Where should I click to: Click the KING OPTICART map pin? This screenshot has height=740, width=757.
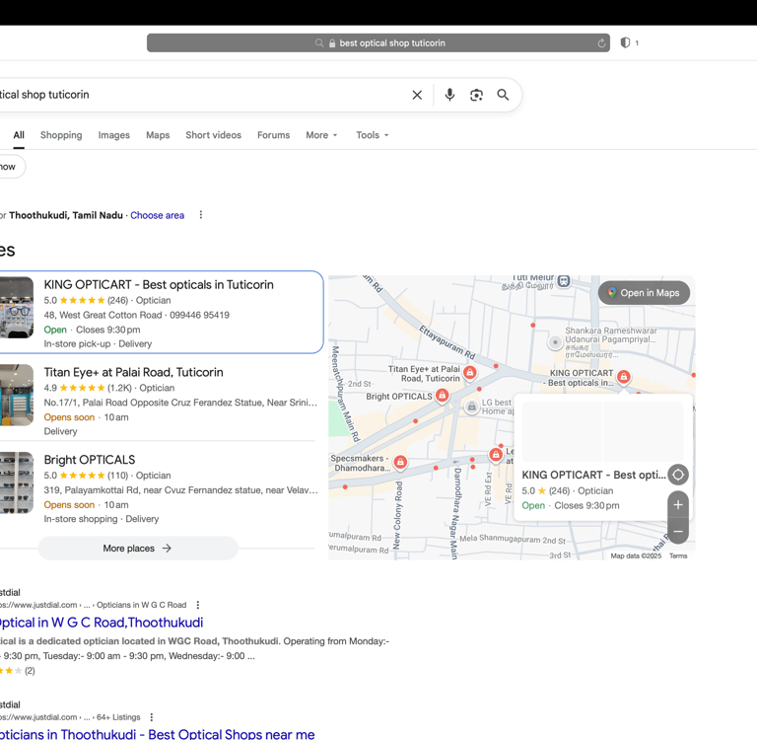point(624,376)
